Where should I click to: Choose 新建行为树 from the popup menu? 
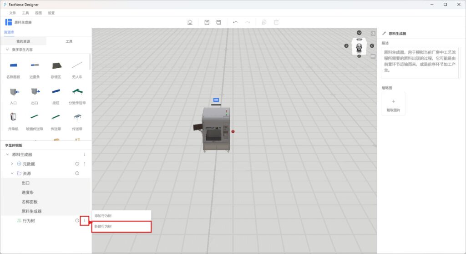tap(121, 226)
